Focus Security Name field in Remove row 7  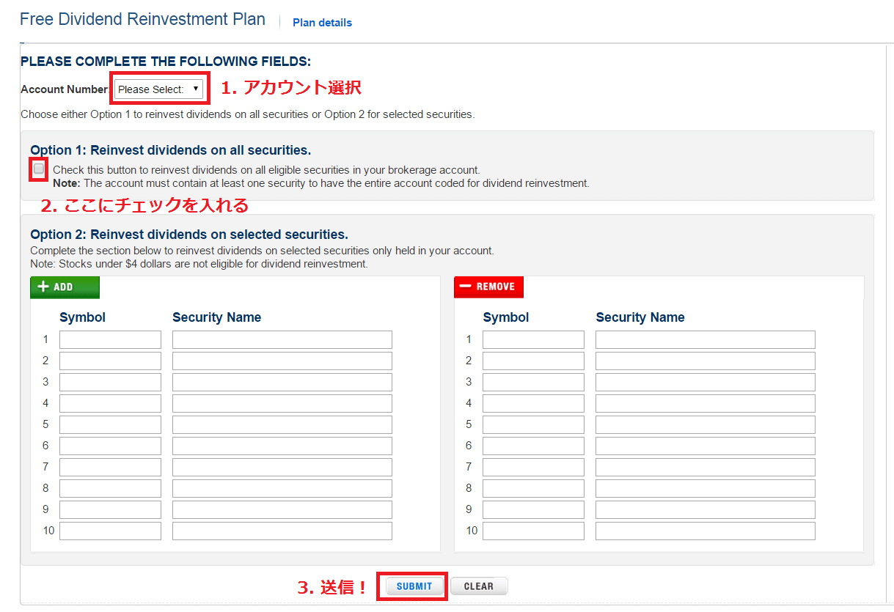tap(705, 467)
